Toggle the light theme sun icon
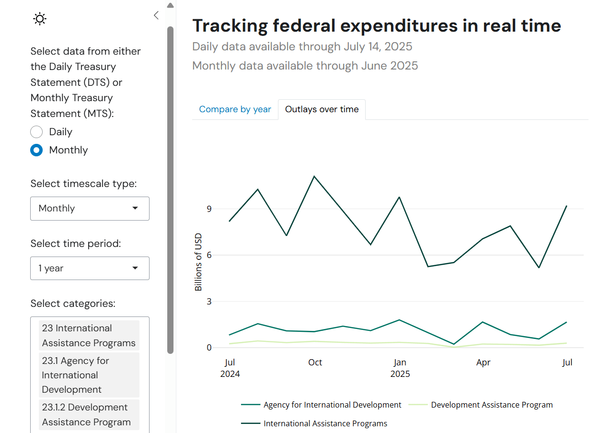This screenshot has height=433, width=612. tap(39, 18)
